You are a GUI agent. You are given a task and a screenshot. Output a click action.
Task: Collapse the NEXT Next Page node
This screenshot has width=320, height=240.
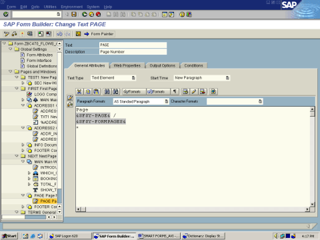tap(17, 156)
